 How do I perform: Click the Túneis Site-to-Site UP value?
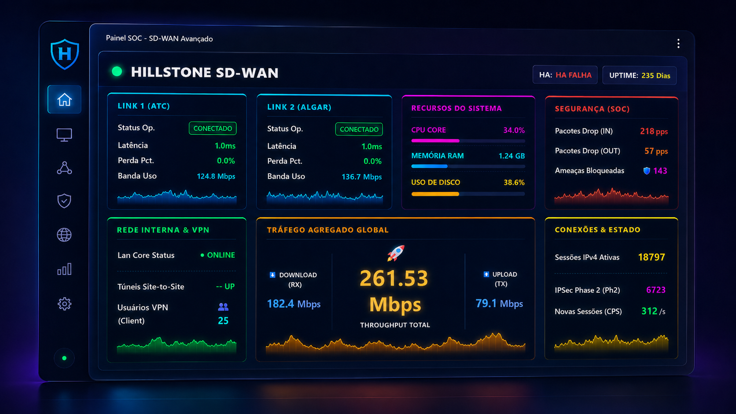click(x=225, y=286)
